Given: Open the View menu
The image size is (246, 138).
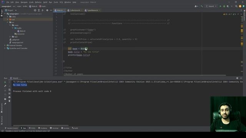Looking at the screenshot, I should click(17, 2).
